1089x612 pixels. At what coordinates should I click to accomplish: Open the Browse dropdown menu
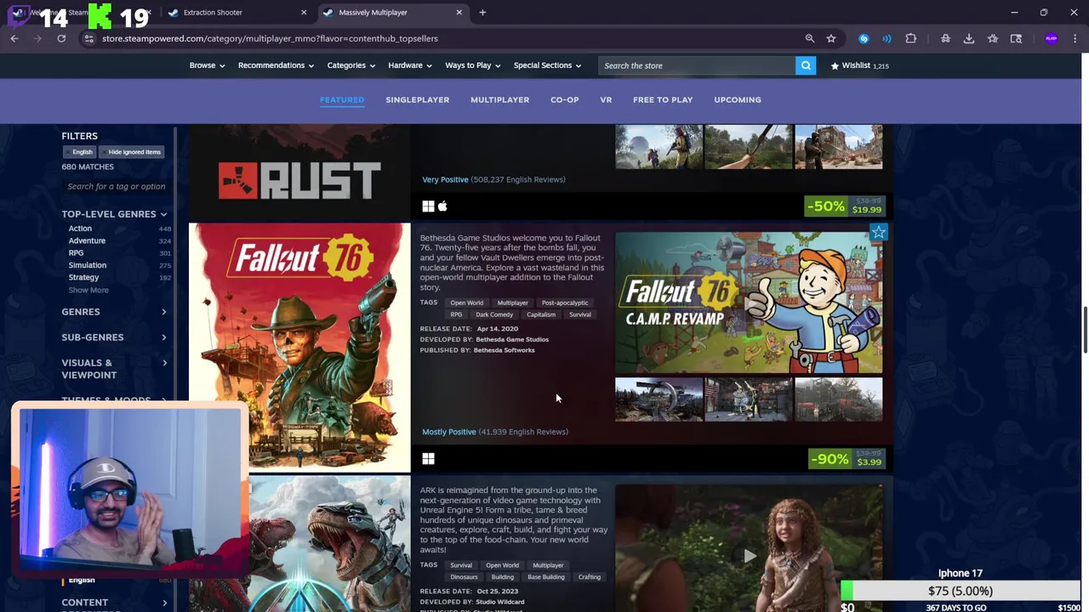[x=207, y=65]
